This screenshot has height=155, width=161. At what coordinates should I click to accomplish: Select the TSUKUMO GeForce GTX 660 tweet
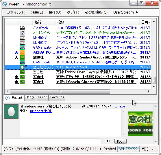[96, 62]
